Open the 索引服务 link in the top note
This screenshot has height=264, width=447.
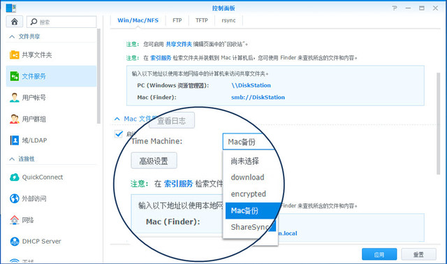coord(161,58)
